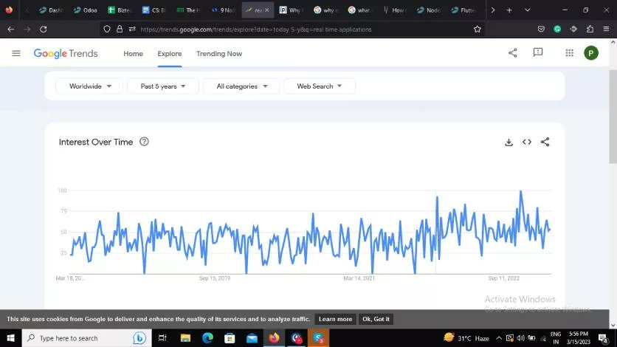This screenshot has height=347, width=617.
Task: Open the send feedback icon in header
Action: coord(538,53)
